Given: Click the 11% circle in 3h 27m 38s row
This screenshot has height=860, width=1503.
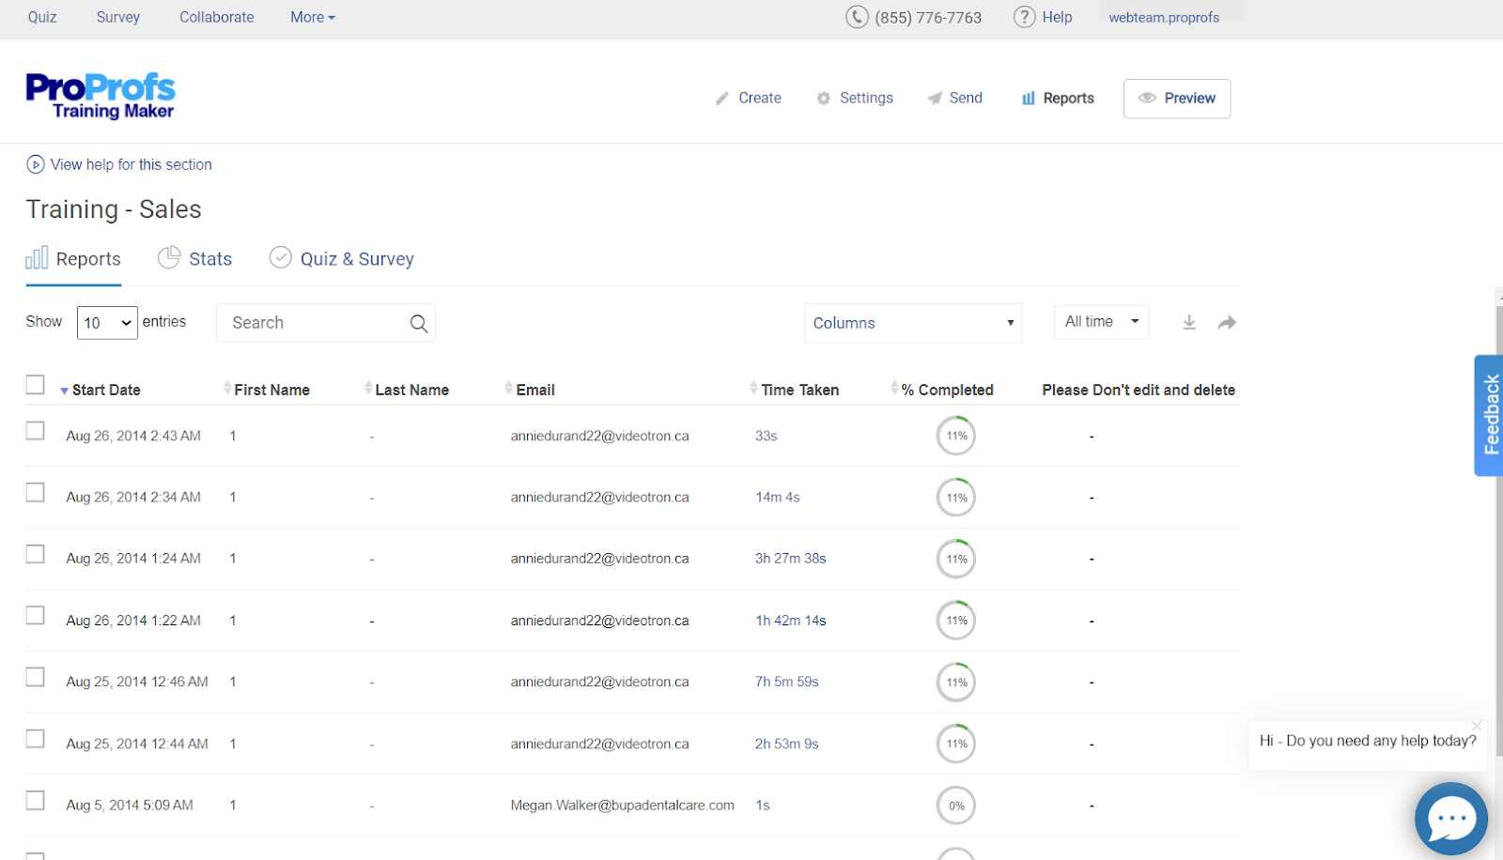Looking at the screenshot, I should tap(956, 559).
